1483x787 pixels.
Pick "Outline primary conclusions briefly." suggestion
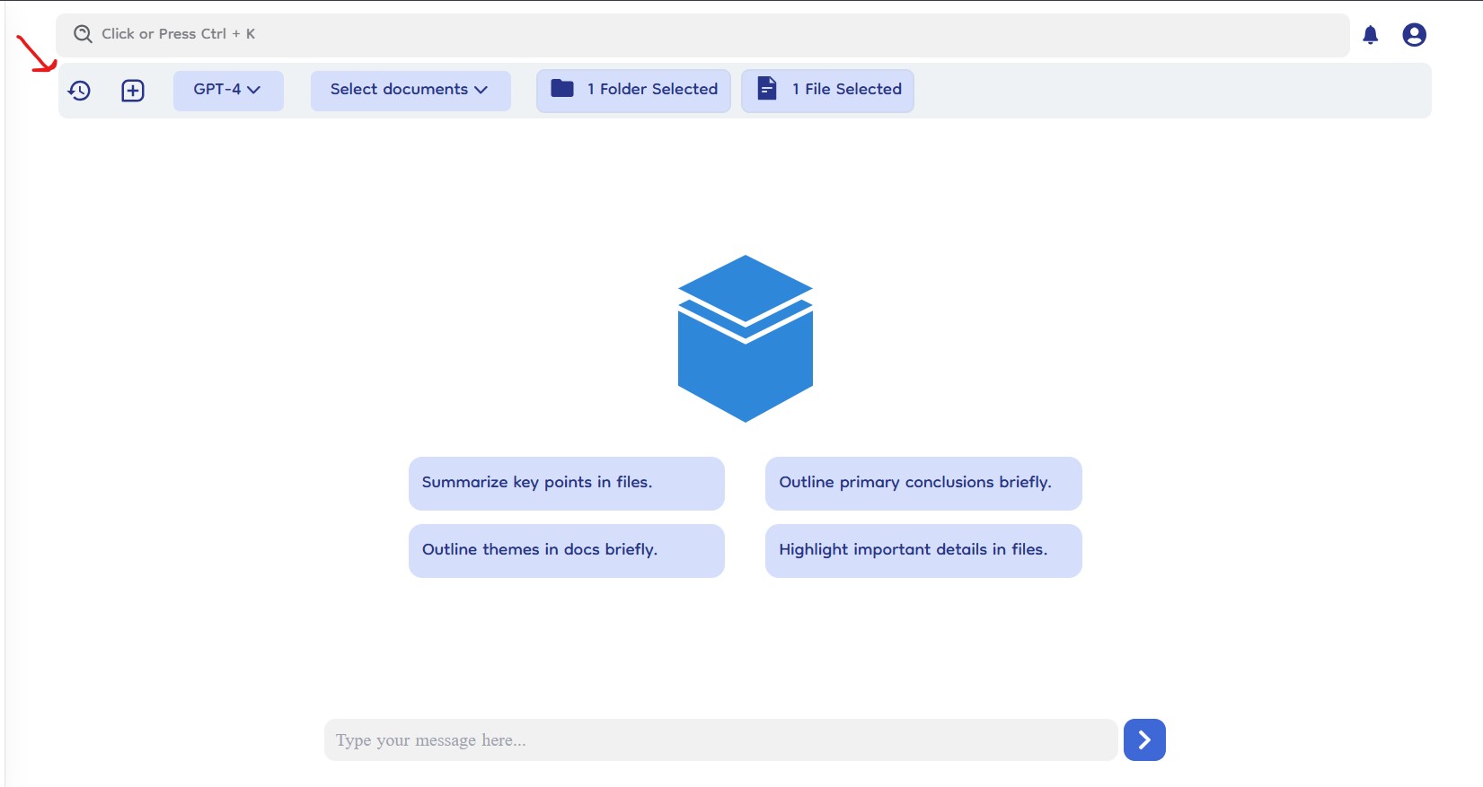(x=922, y=483)
